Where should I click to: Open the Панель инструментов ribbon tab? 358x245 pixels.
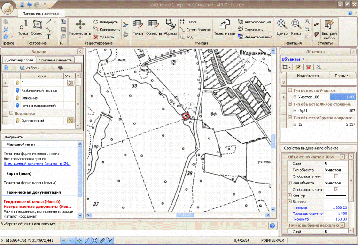[41, 14]
